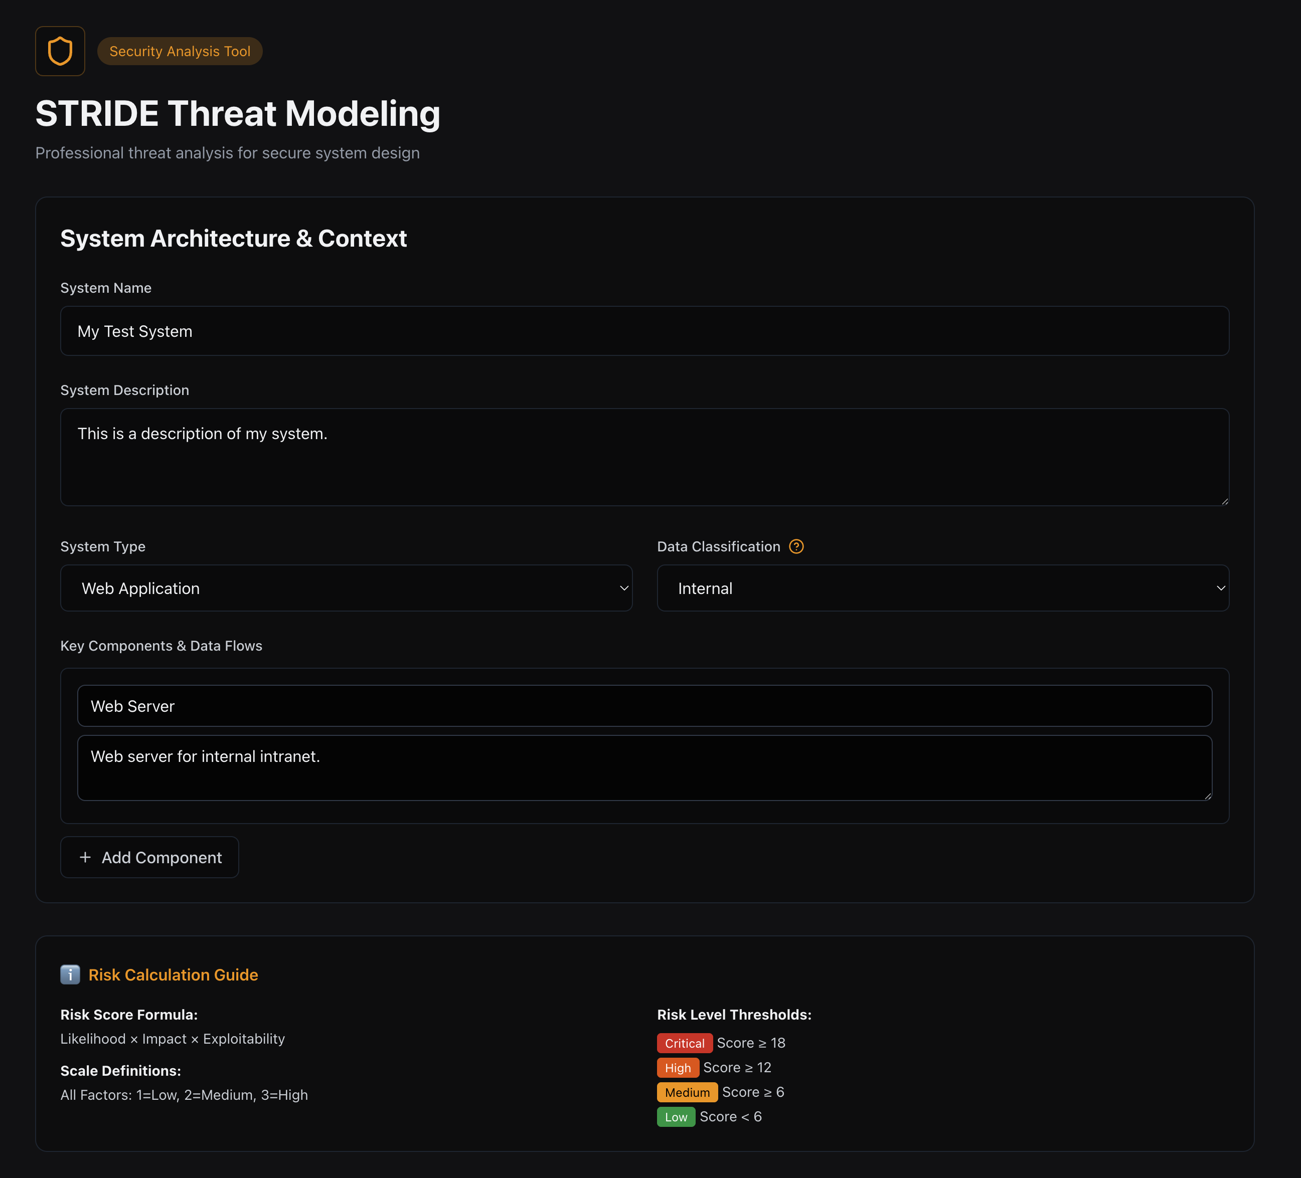Click the Critical risk level badge
This screenshot has height=1178, width=1301.
[x=685, y=1043]
